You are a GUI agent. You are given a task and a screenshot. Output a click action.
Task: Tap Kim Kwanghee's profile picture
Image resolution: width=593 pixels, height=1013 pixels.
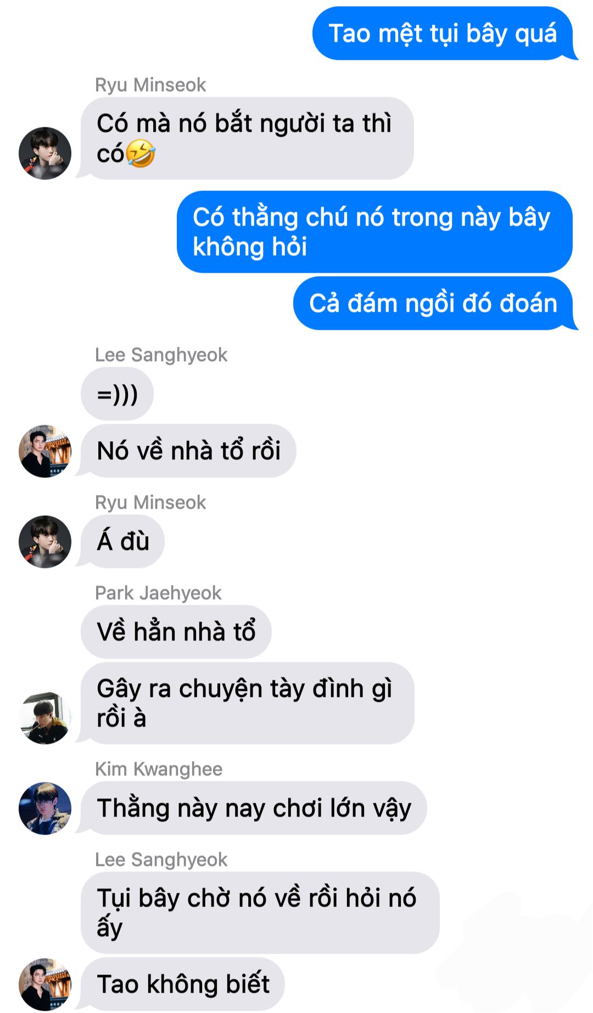coord(45,808)
